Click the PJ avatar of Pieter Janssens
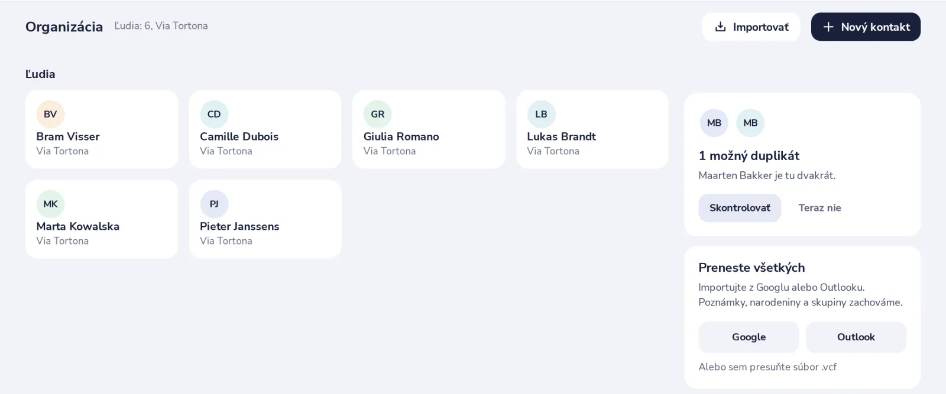946x394 pixels. coord(214,204)
